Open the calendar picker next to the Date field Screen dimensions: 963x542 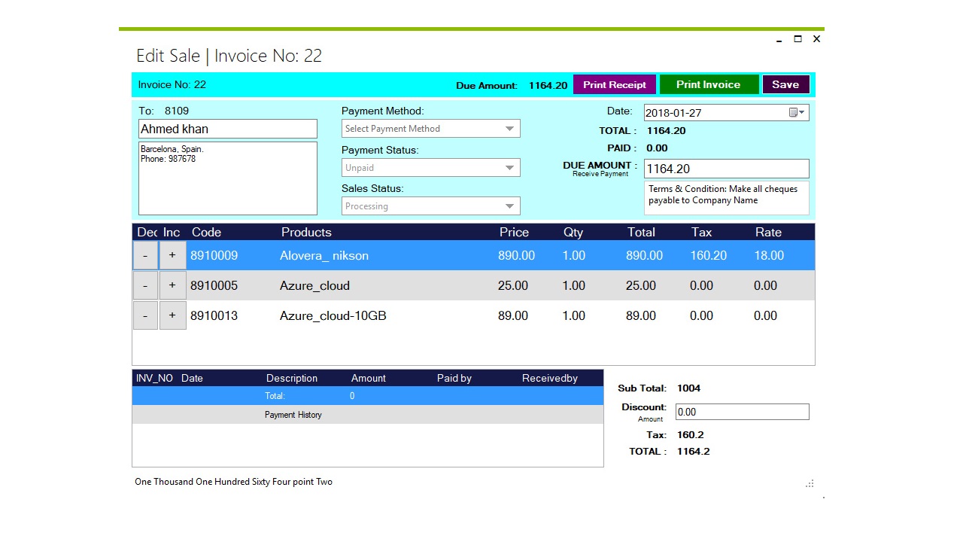tap(796, 112)
